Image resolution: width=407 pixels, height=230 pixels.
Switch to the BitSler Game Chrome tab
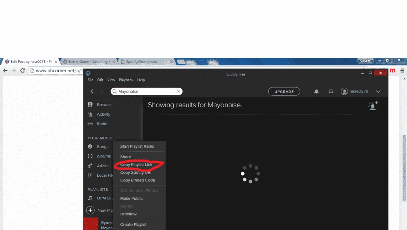tap(88, 62)
